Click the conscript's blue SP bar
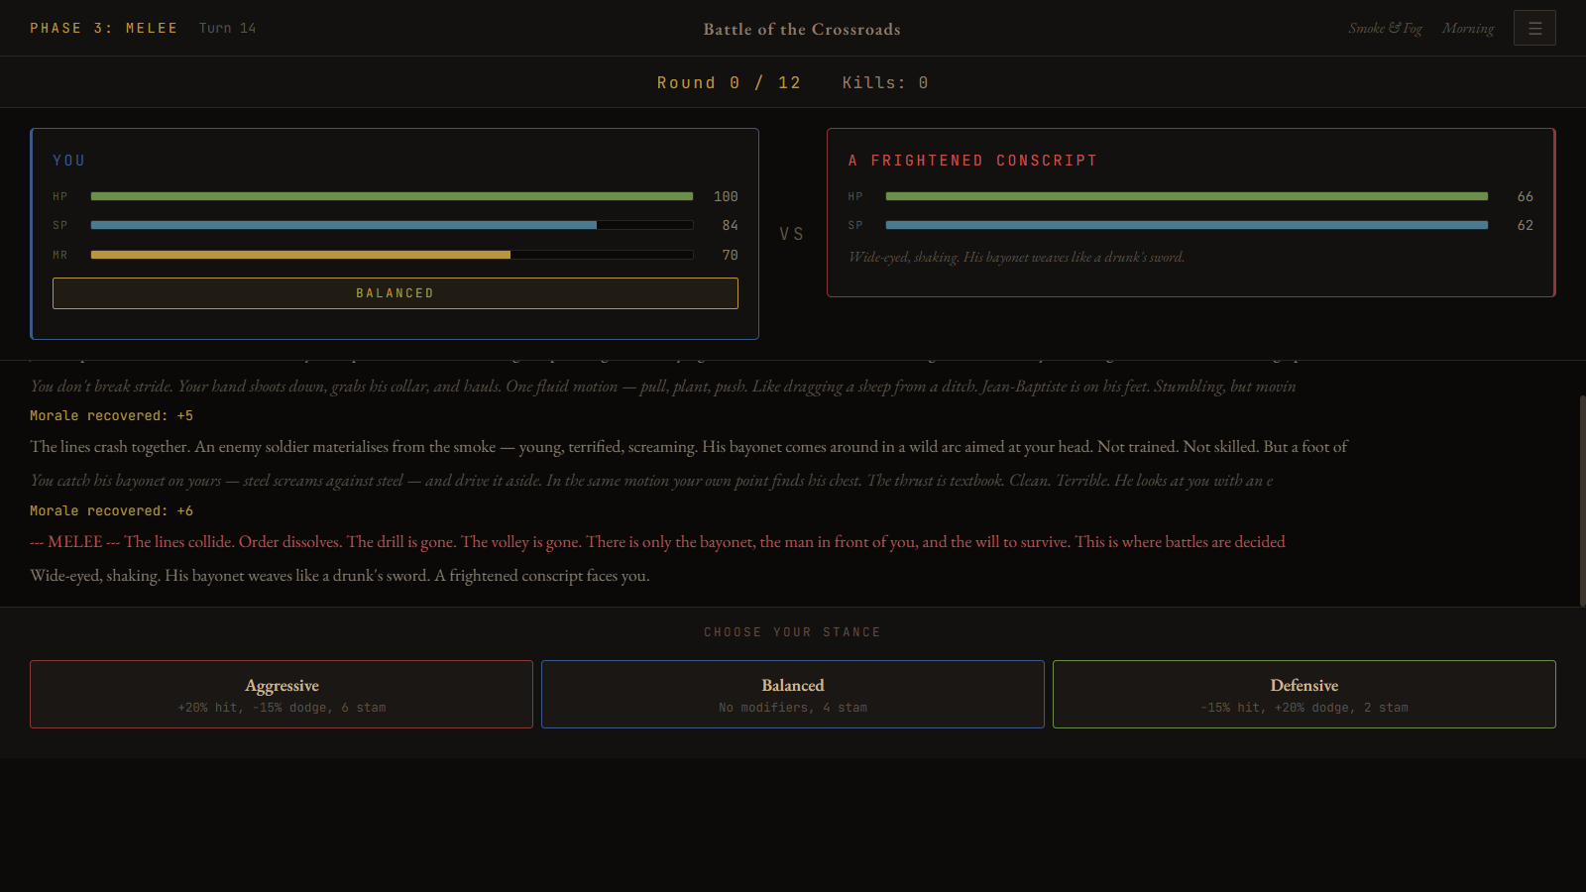 (x=1187, y=225)
